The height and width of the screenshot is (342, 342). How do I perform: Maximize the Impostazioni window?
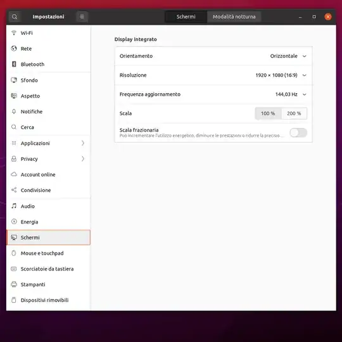314,17
